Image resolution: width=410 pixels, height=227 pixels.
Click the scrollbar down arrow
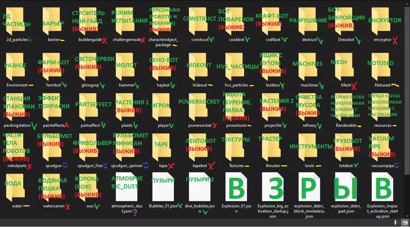pyautogui.click(x=407, y=216)
